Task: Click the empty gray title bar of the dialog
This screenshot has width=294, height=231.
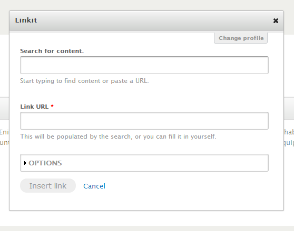Action: (154, 20)
